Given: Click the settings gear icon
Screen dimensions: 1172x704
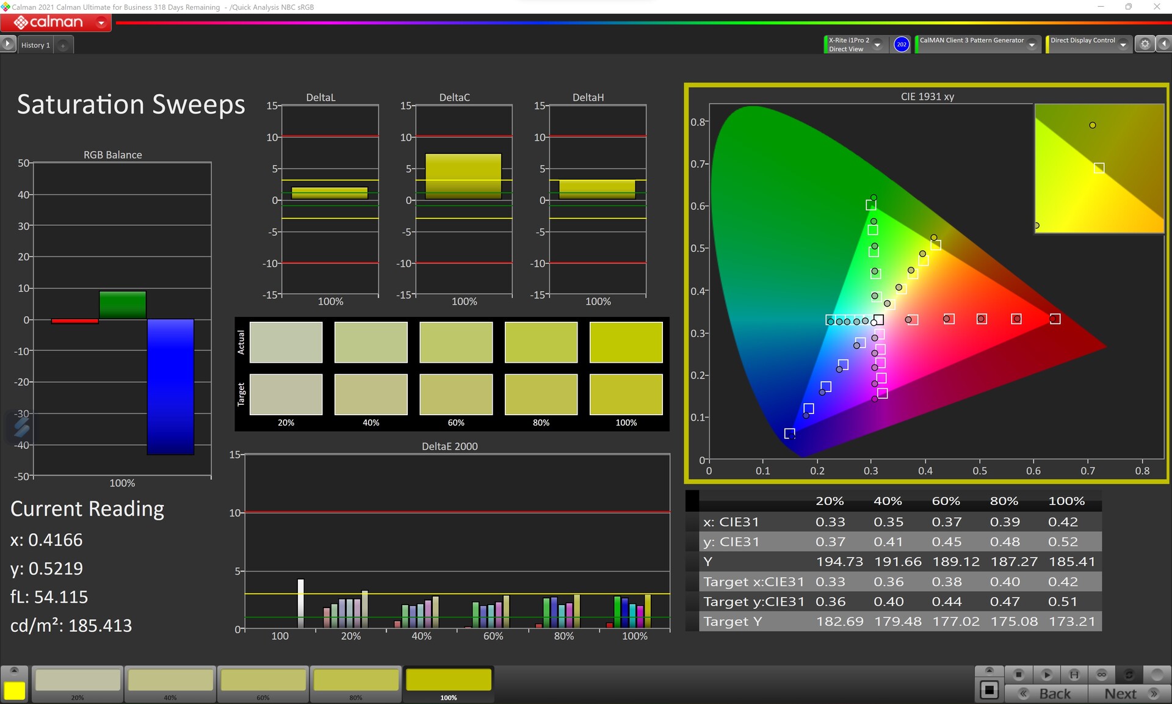Looking at the screenshot, I should (1145, 44).
